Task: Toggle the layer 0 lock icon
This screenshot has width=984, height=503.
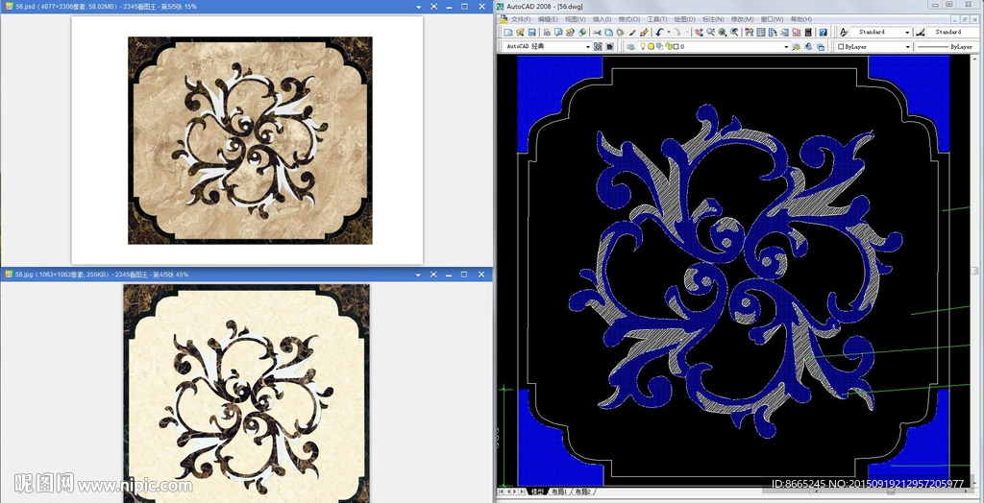Action: [667, 46]
